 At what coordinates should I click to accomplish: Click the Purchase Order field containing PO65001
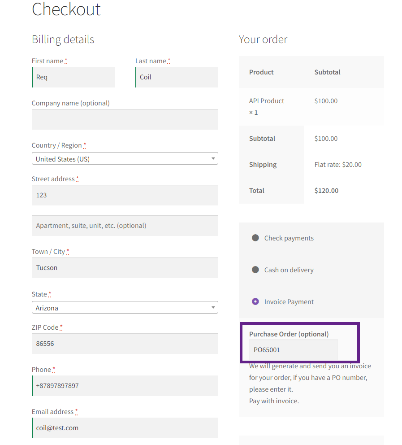293,349
